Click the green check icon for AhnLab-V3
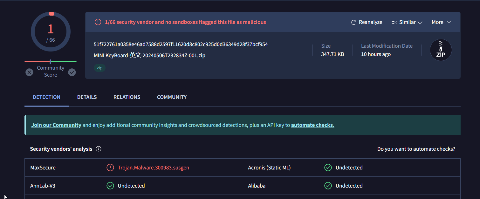This screenshot has height=199, width=480. pos(110,186)
